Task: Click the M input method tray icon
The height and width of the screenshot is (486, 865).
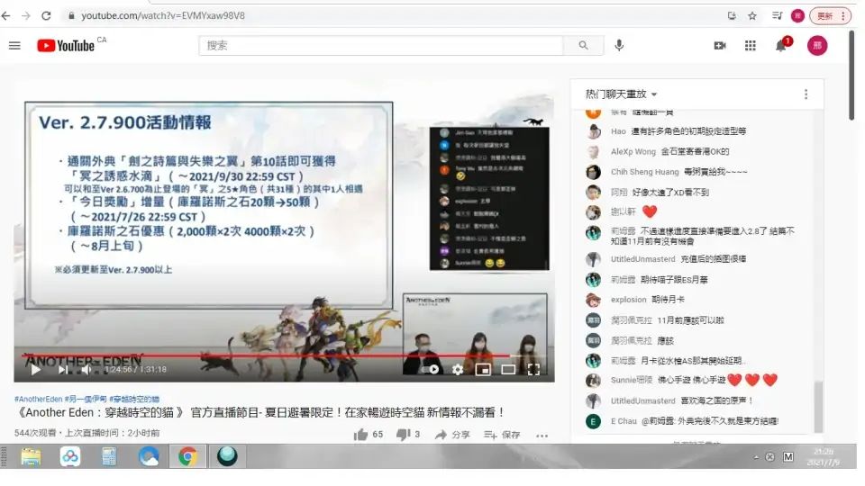Action: (x=788, y=457)
